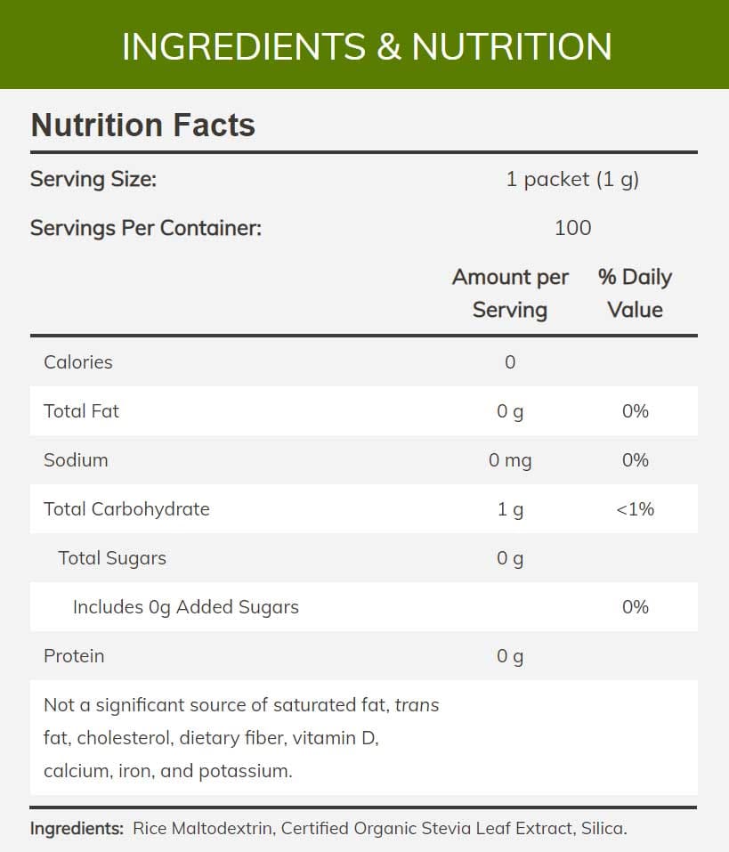Click the "Not a significant source" footnote text
Viewport: 729px width, 852px height.
pos(240,737)
